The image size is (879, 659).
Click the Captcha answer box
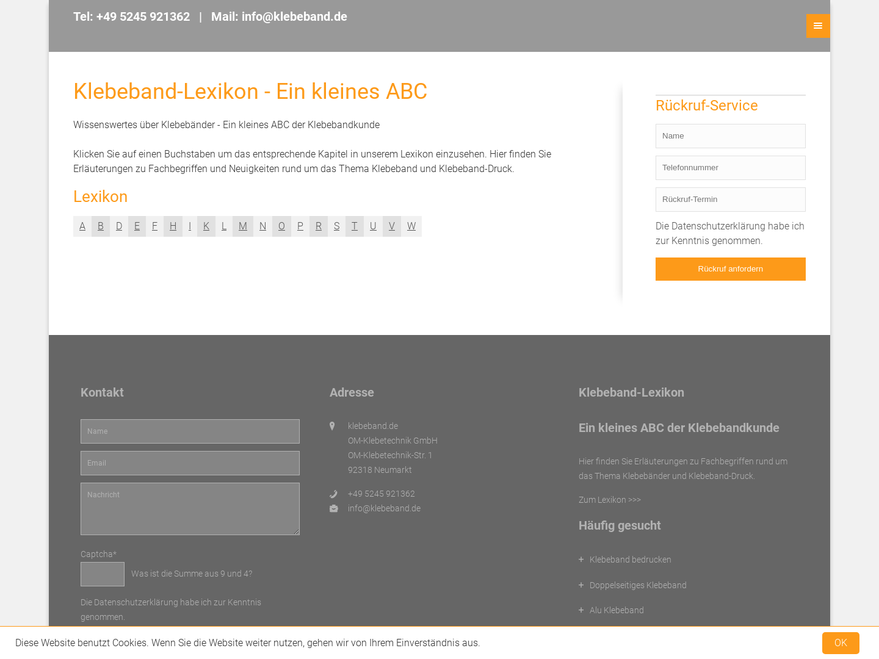[103, 574]
